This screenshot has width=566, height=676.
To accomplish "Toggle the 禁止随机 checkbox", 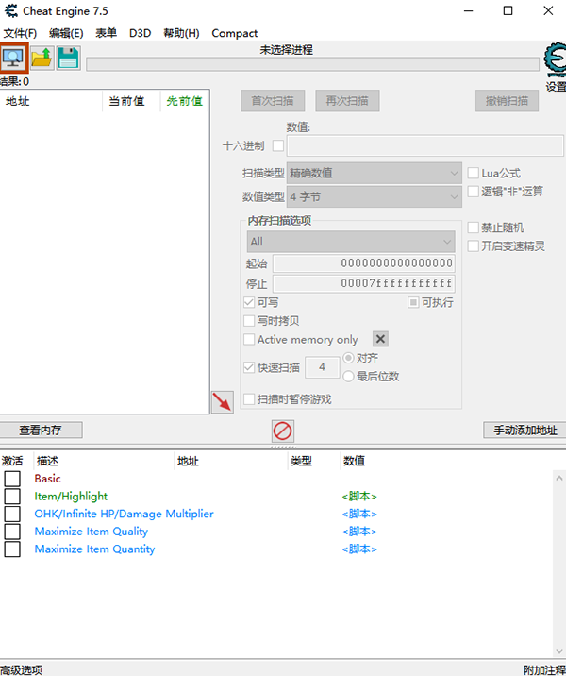I will 474,228.
